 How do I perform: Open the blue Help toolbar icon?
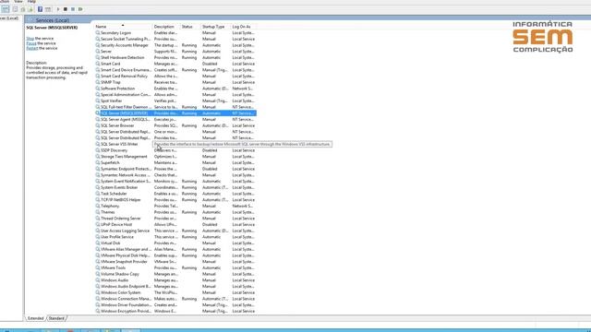coord(40,9)
